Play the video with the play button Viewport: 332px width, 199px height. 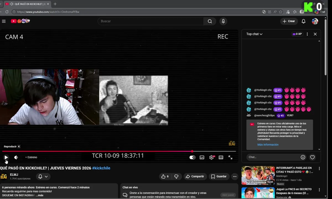(6, 157)
